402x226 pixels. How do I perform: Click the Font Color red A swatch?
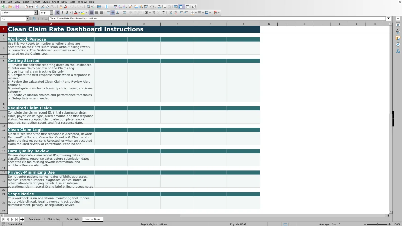(76, 13)
